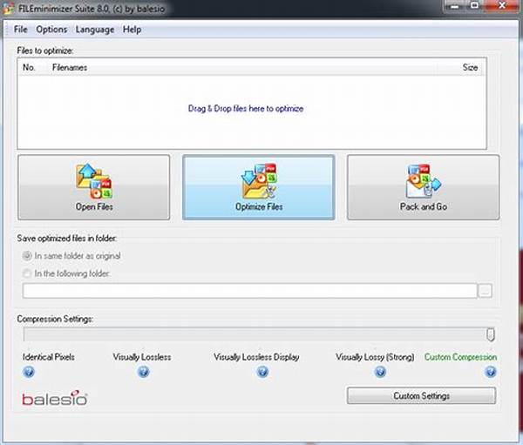The image size is (523, 445).
Task: Open the File menu
Action: click(x=21, y=30)
